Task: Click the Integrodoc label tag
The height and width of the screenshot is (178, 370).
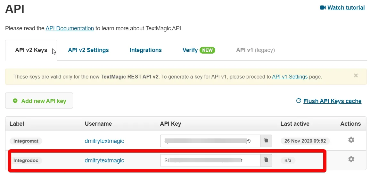Action: point(26,160)
